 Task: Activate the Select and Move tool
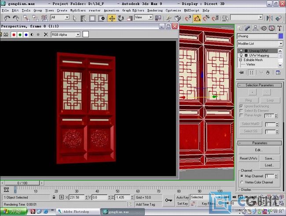[x=112, y=18]
